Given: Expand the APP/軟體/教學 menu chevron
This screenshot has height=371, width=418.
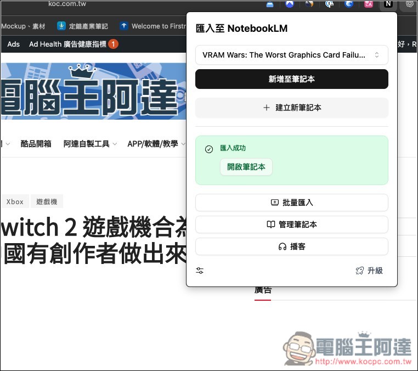Looking at the screenshot, I should point(183,144).
